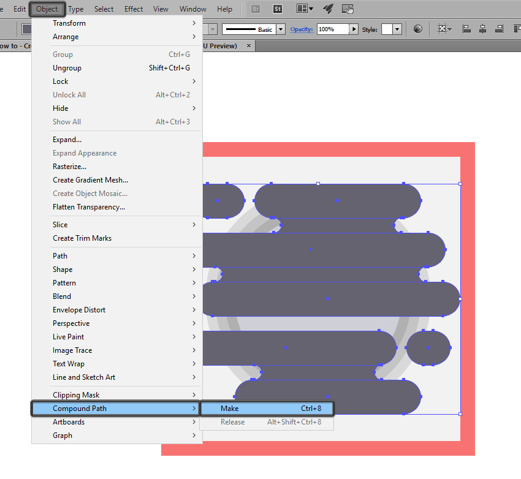Click the small rounded shape on canvas right
The image size is (521, 479).
click(428, 348)
